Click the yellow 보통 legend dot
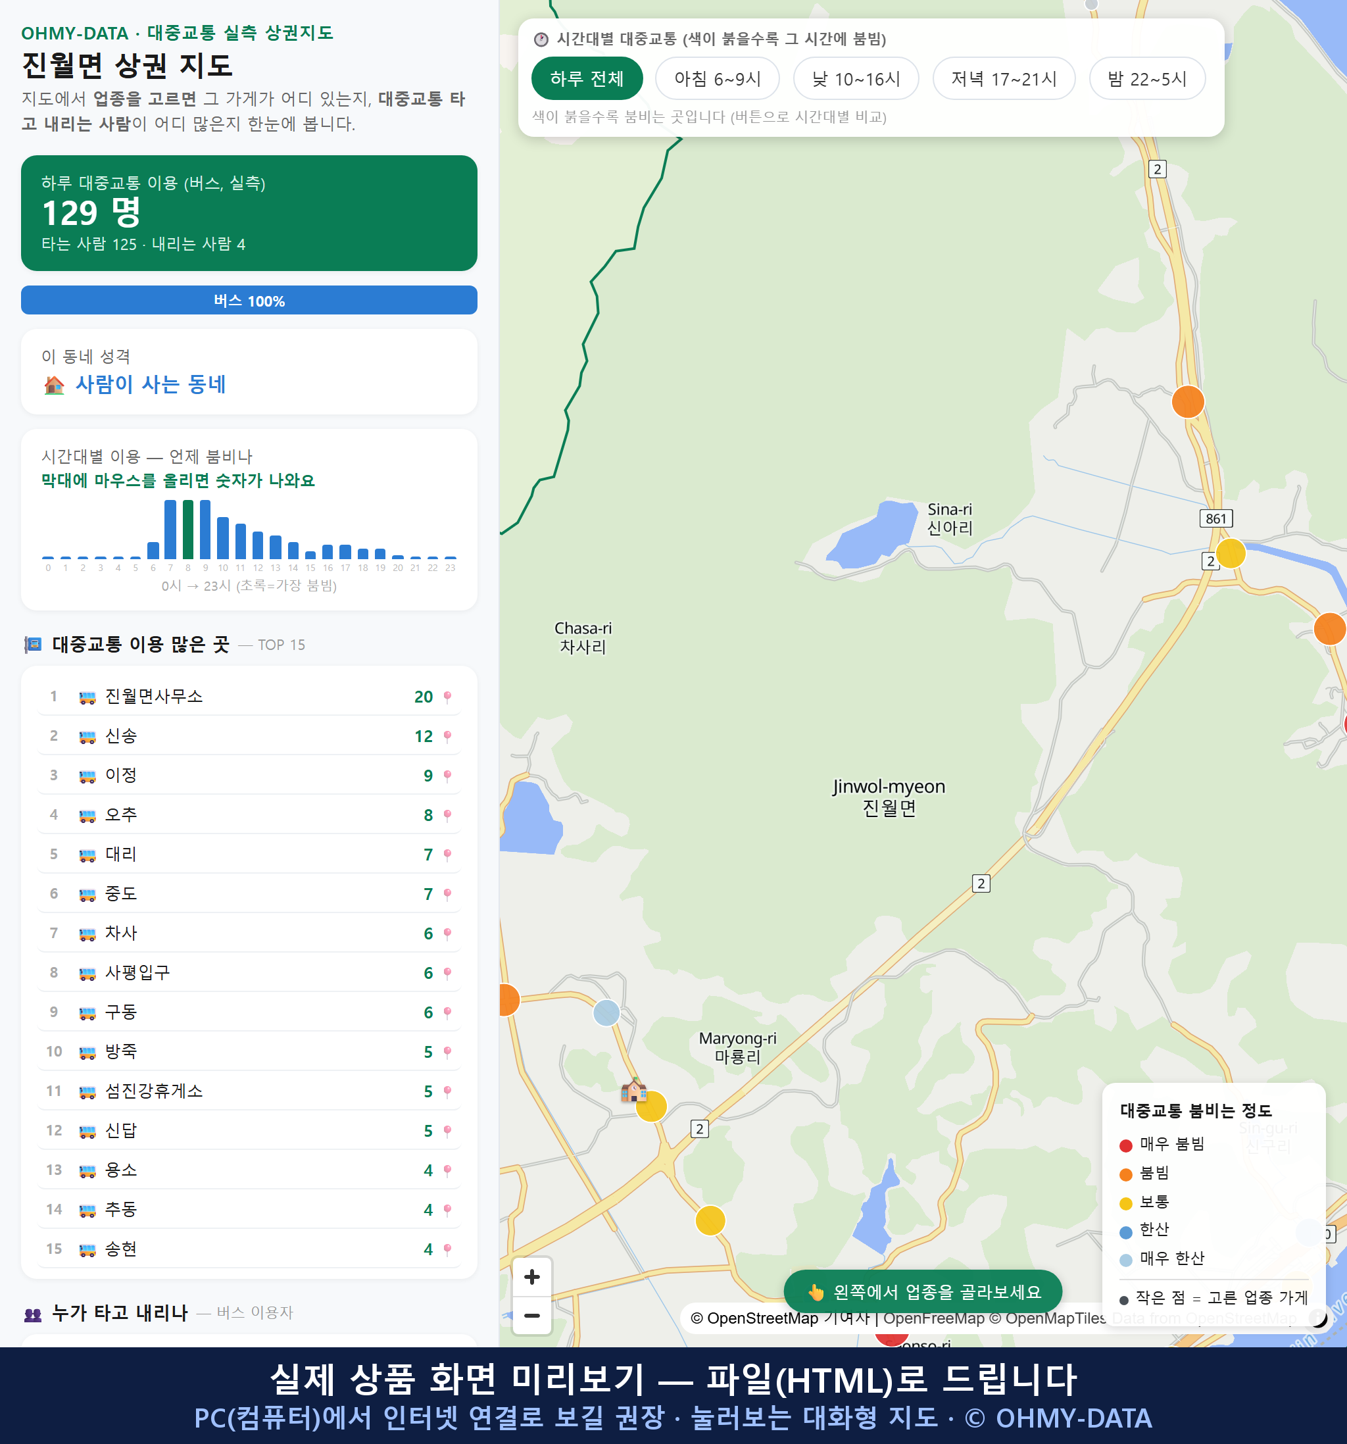This screenshot has height=1444, width=1347. tap(1125, 1204)
